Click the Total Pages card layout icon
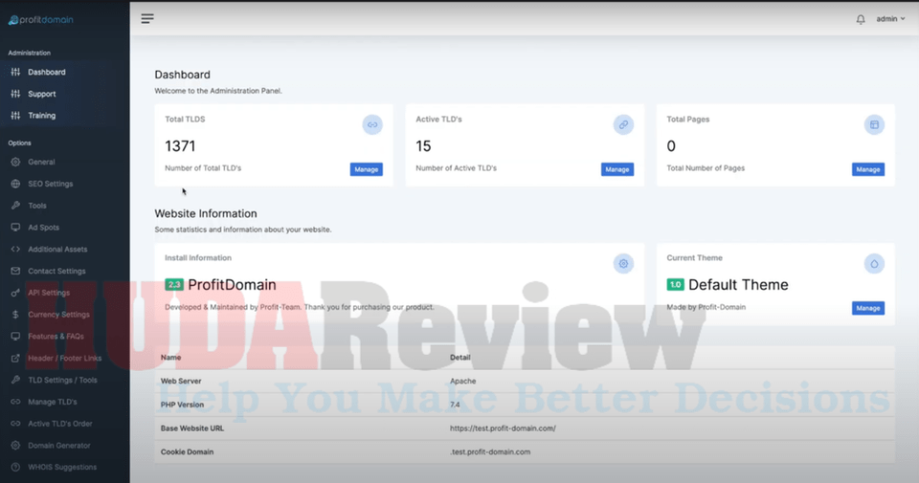The width and height of the screenshot is (919, 483). coord(874,124)
